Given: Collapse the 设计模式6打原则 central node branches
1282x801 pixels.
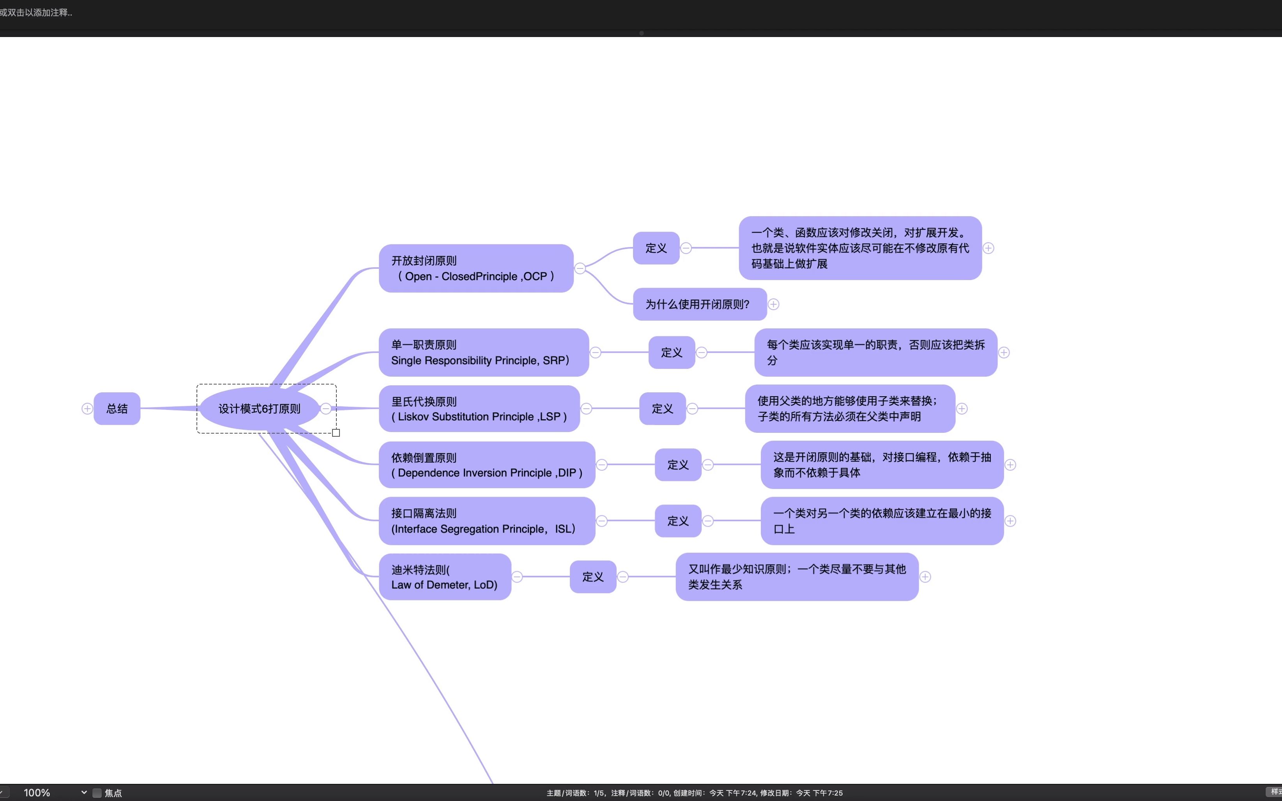Looking at the screenshot, I should point(326,408).
